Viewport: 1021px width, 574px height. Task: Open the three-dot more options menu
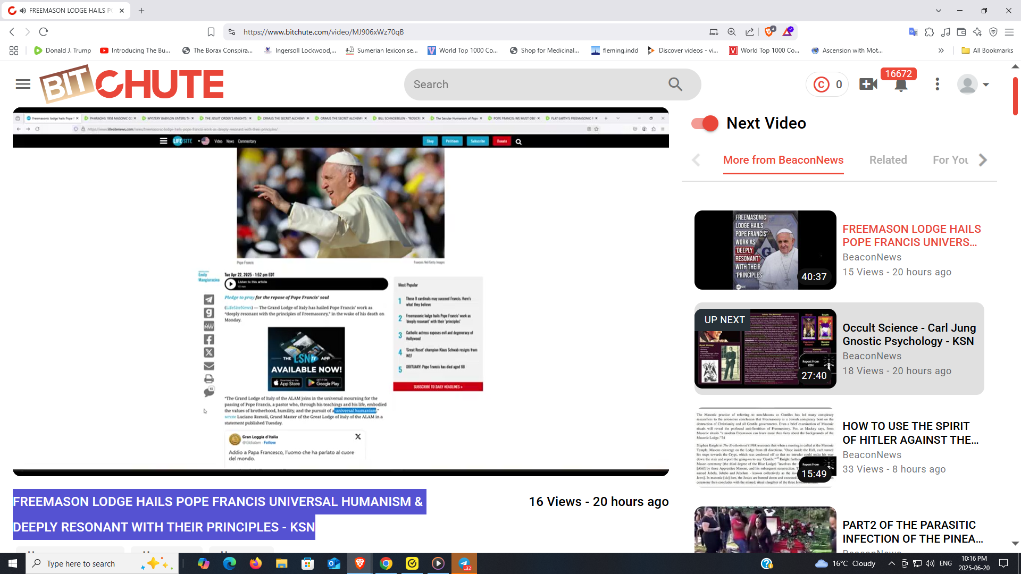[938, 84]
